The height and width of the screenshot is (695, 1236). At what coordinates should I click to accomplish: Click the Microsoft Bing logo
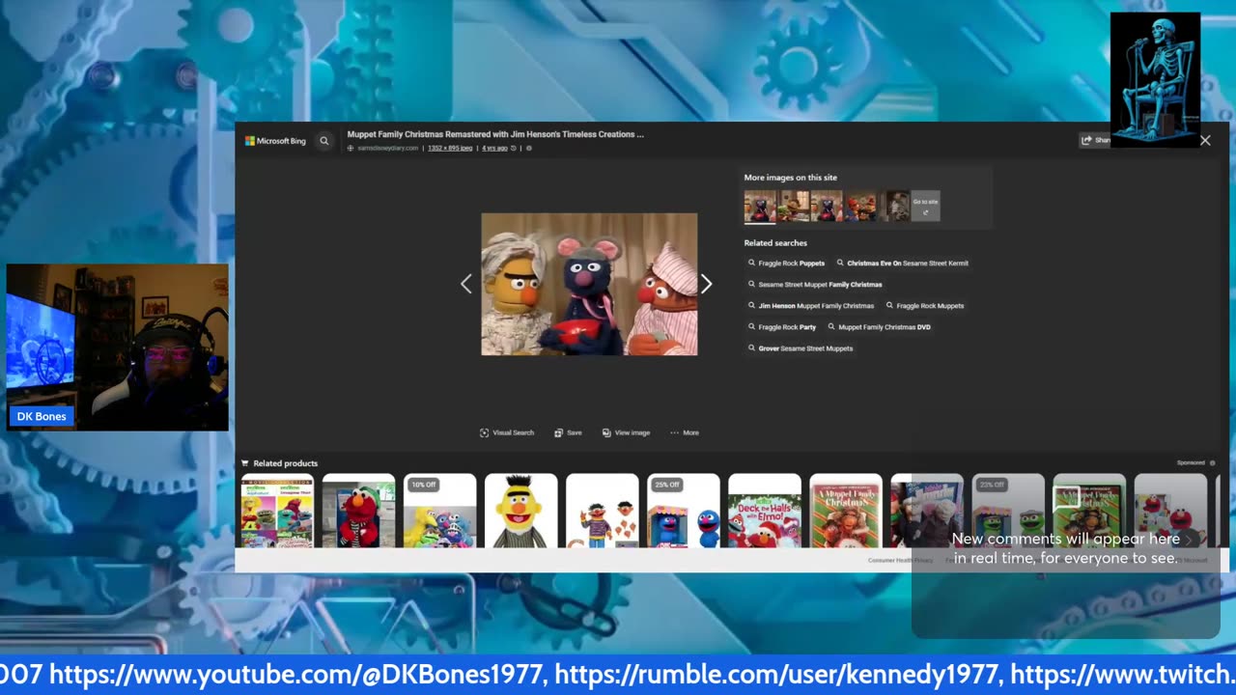[x=275, y=141]
